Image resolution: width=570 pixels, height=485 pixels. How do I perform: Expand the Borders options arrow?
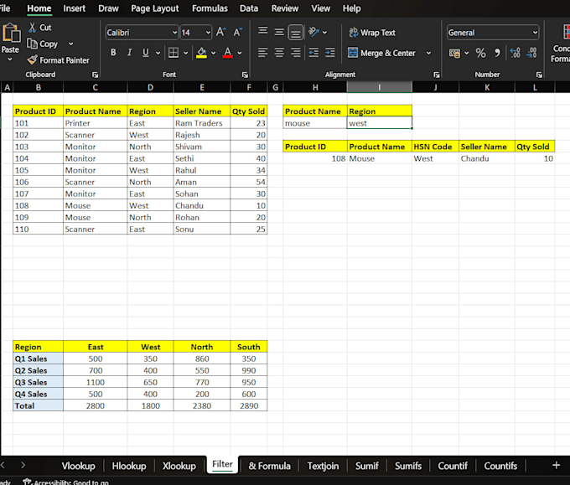point(186,53)
